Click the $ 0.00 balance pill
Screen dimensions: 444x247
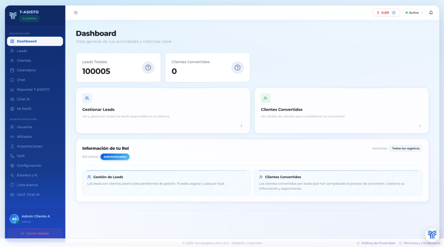(x=386, y=13)
